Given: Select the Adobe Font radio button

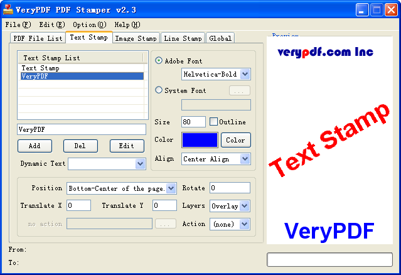Looking at the screenshot, I should pos(159,61).
